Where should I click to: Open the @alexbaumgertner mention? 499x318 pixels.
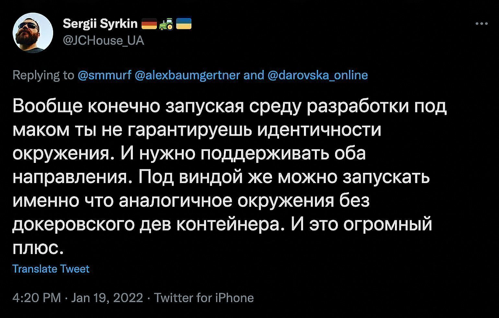pyautogui.click(x=187, y=75)
